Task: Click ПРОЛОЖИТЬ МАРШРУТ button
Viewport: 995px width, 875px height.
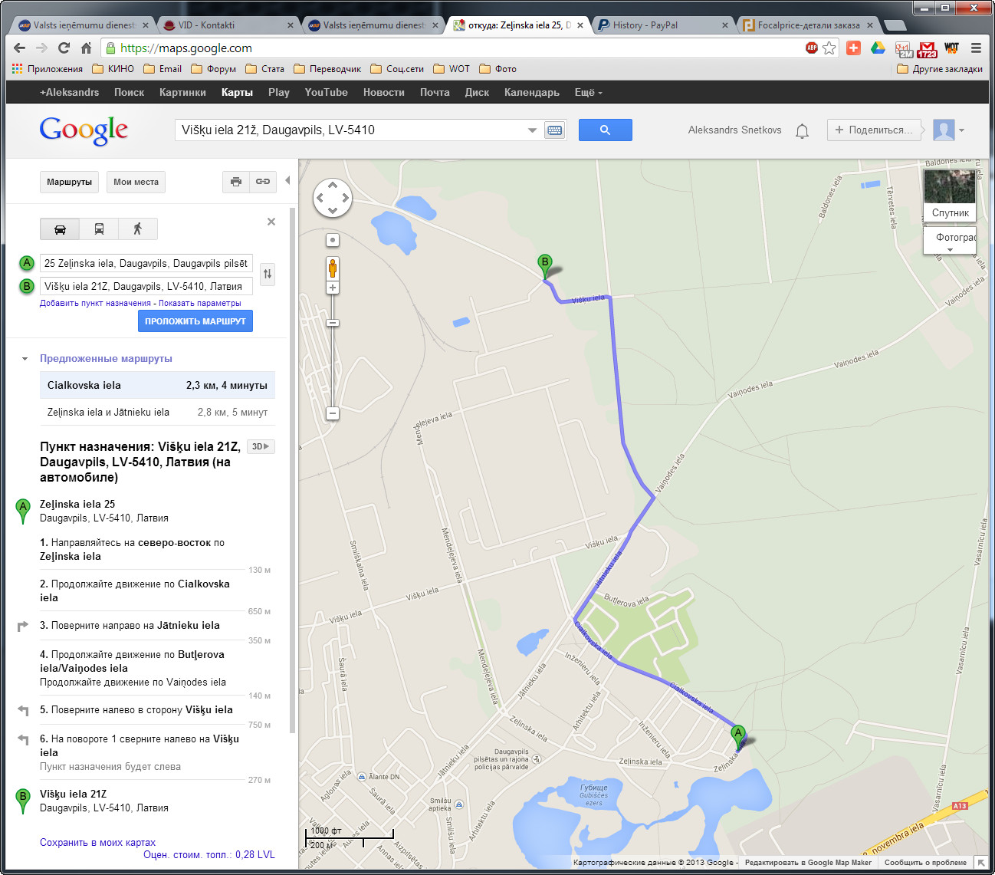Action: (x=195, y=321)
